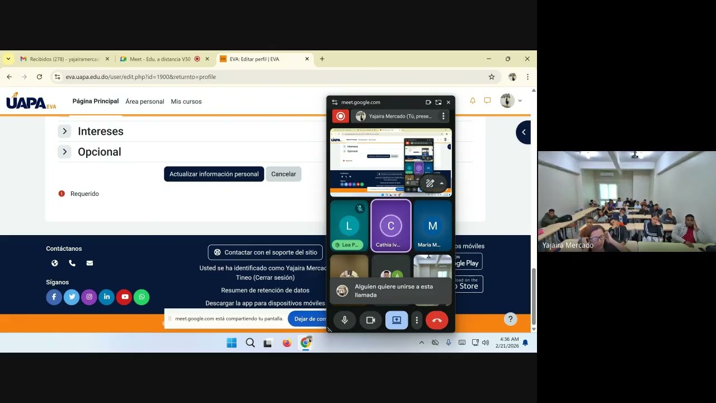Viewport: 716px width, 403px height.
Task: Click the WhatsApp icon under Síganos
Action: 142,297
